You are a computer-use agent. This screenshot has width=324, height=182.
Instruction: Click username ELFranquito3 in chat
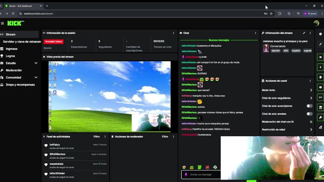tap(189, 135)
